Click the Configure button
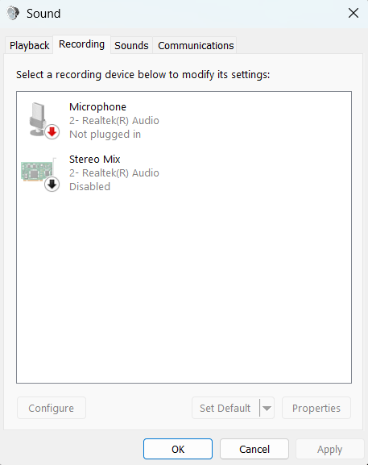 pyautogui.click(x=52, y=408)
